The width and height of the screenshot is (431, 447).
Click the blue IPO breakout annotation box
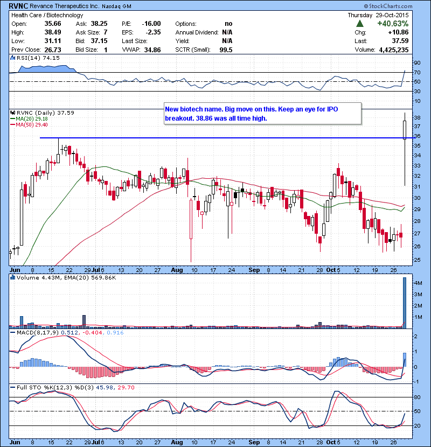coord(263,114)
